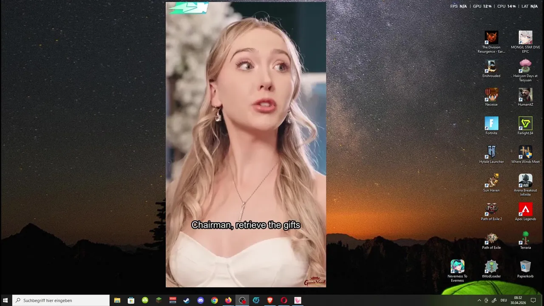The image size is (544, 306).
Task: Click the vertical video in center
Action: click(x=246, y=144)
